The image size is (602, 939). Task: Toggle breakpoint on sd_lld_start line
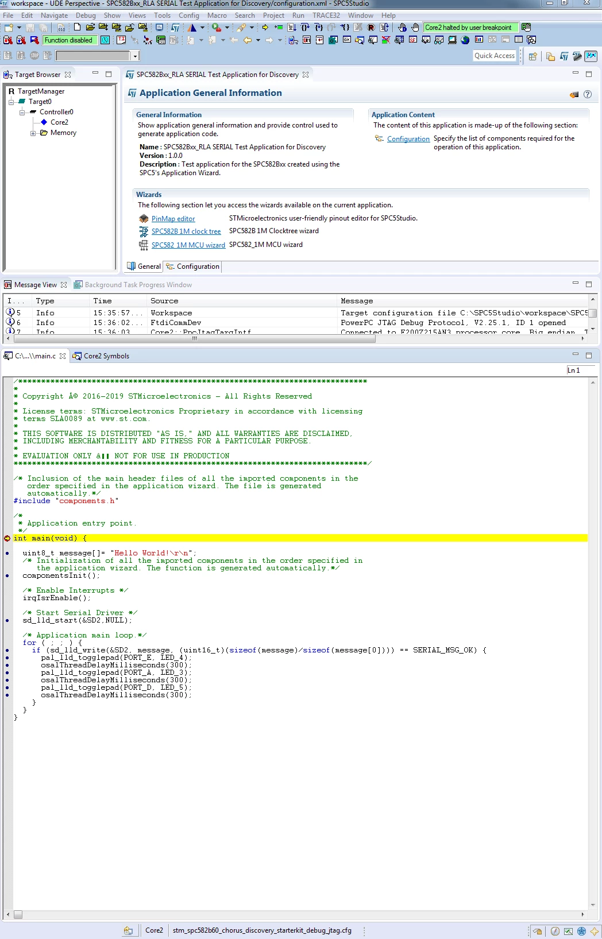pyautogui.click(x=7, y=620)
